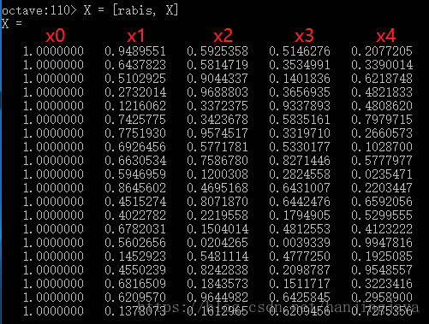Click the value 0.8271446
This screenshot has width=429, height=324.
[300, 161]
